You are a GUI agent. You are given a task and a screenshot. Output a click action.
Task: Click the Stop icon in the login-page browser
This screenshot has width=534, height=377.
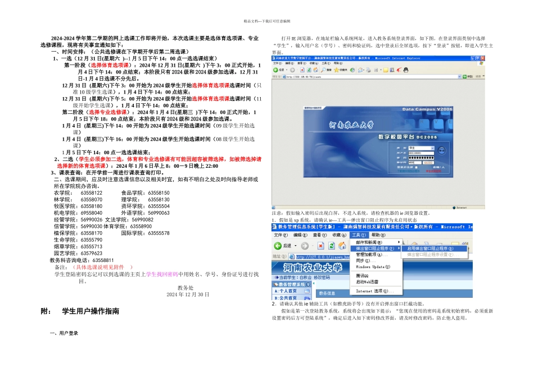coord(302,70)
